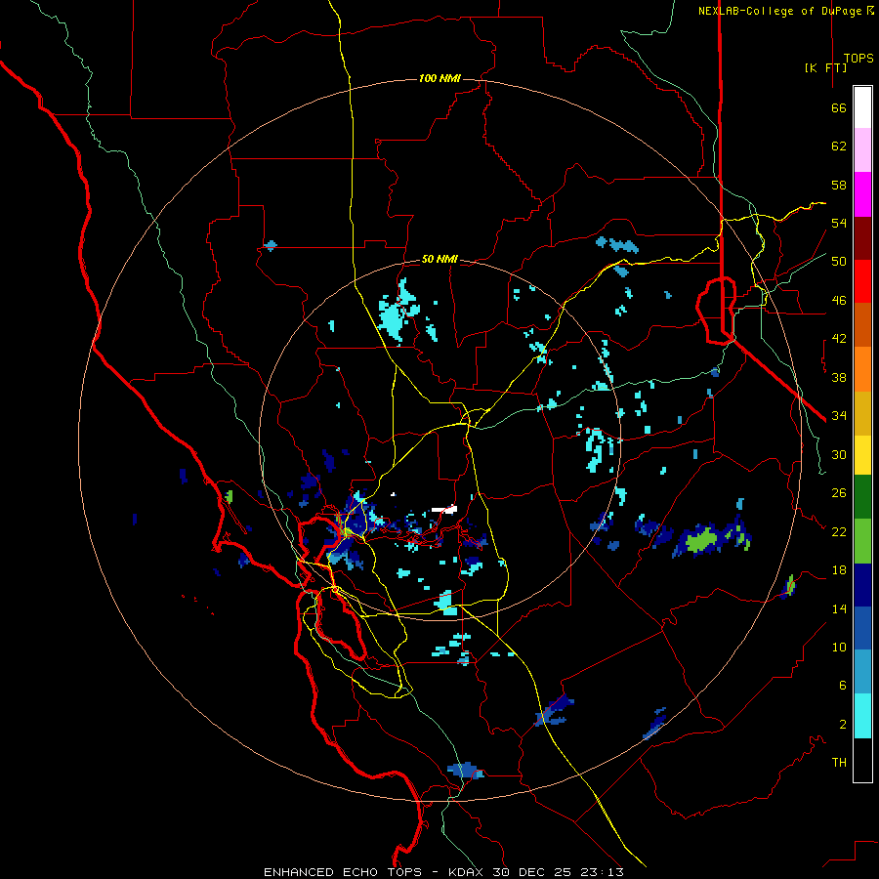
Task: Click the 34 legend scale value
Action: click(839, 416)
